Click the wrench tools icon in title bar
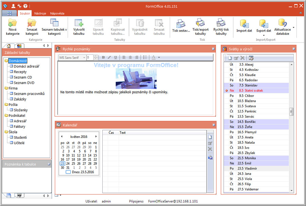The image size is (306, 206). pos(19,6)
